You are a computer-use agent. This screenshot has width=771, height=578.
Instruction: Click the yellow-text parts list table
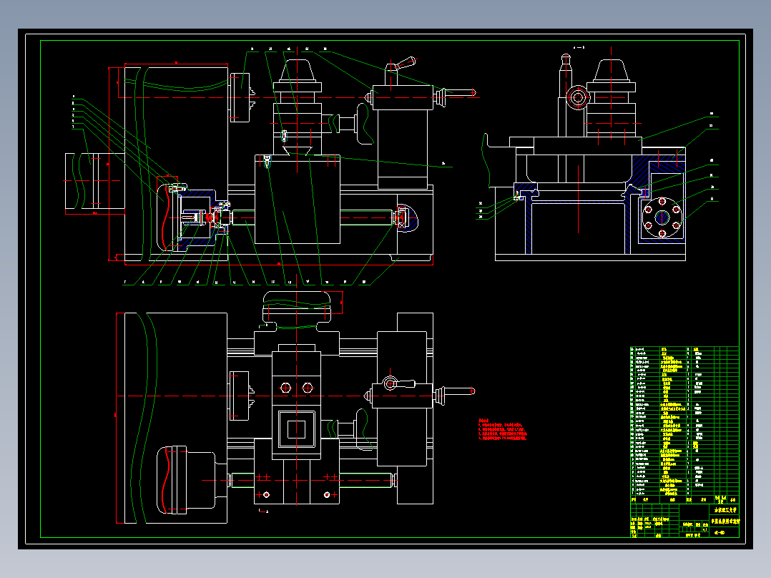(x=684, y=425)
